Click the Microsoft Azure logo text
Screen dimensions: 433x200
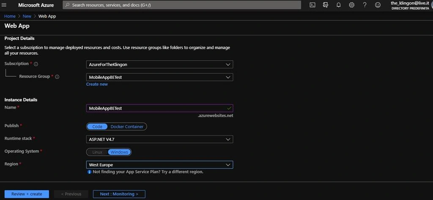pos(36,5)
